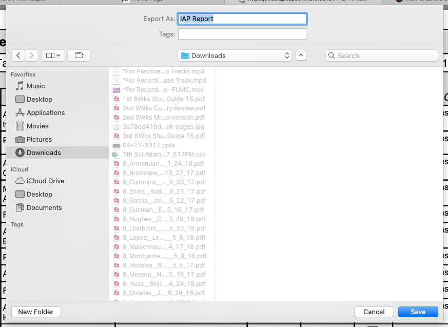Click the Cancel button
The width and height of the screenshot is (448, 327).
click(x=374, y=312)
